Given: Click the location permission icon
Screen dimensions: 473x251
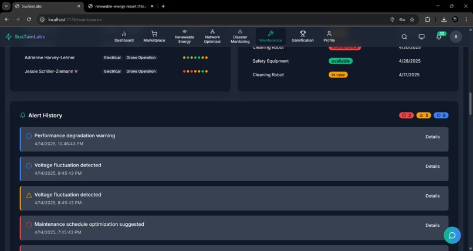Looking at the screenshot, I should [392, 19].
